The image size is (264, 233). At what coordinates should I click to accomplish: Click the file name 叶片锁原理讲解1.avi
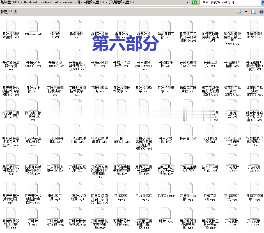point(100,140)
